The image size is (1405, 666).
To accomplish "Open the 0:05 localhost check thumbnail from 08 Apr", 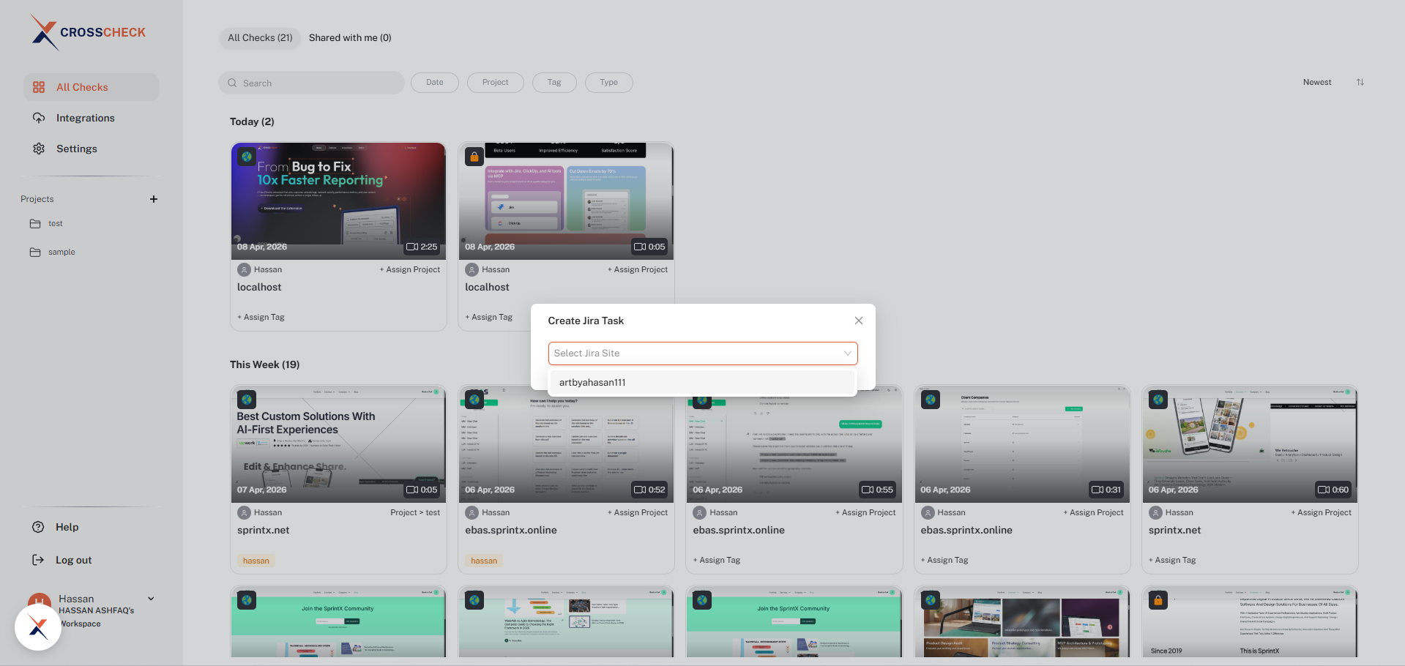I will pyautogui.click(x=566, y=201).
